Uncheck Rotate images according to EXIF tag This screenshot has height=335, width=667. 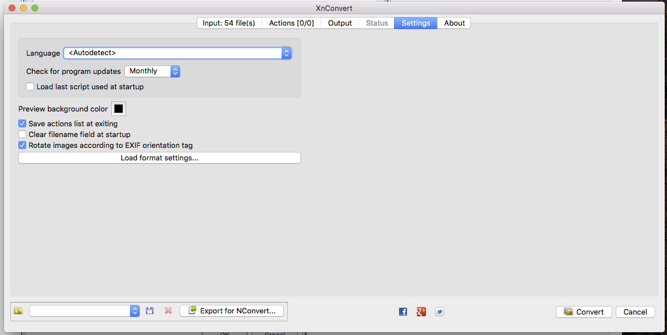tap(22, 145)
